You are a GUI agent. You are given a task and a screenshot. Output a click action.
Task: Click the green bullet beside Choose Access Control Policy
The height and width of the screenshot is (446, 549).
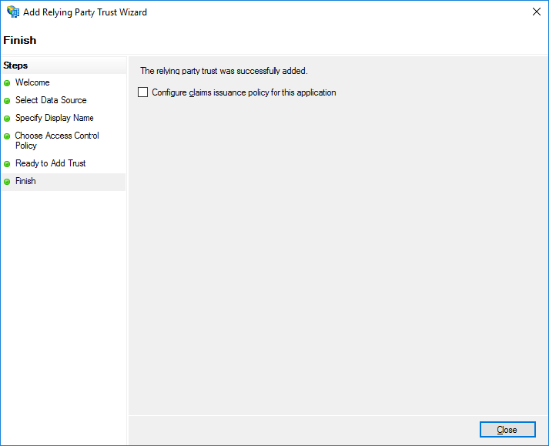click(8, 136)
